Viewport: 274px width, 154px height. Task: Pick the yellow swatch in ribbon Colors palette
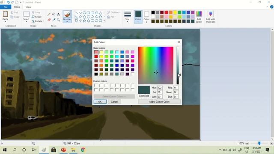tap(175, 12)
